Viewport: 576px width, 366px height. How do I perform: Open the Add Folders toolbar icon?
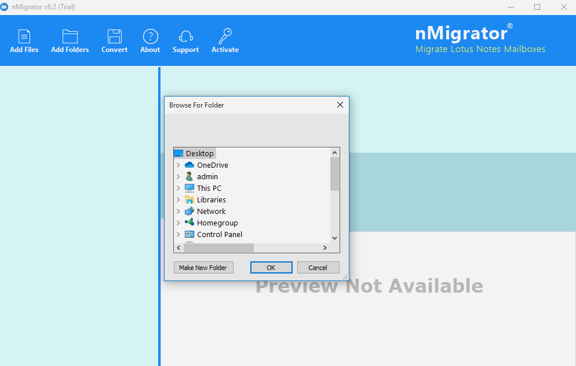click(x=70, y=36)
